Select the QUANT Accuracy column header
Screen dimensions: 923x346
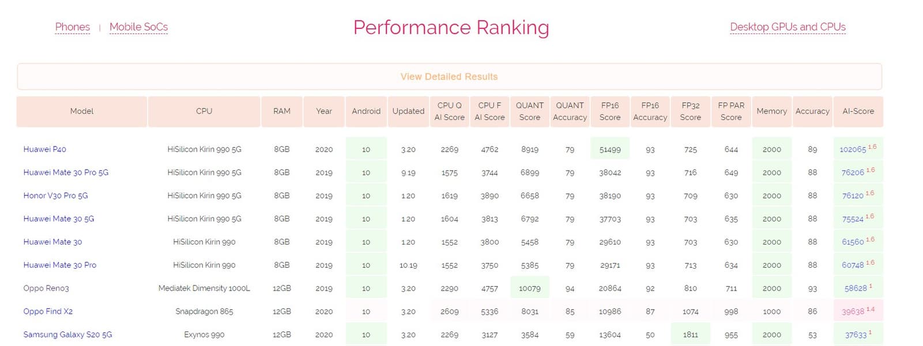click(x=570, y=111)
